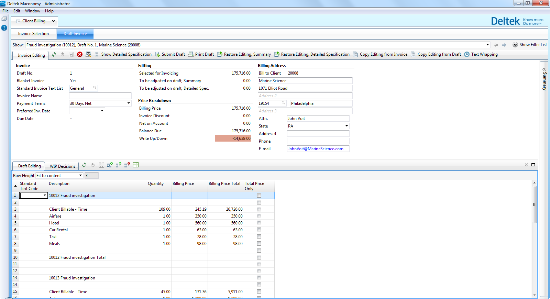
Task: Click the JohnVoit@MarineScience.com email link
Action: pos(315,149)
